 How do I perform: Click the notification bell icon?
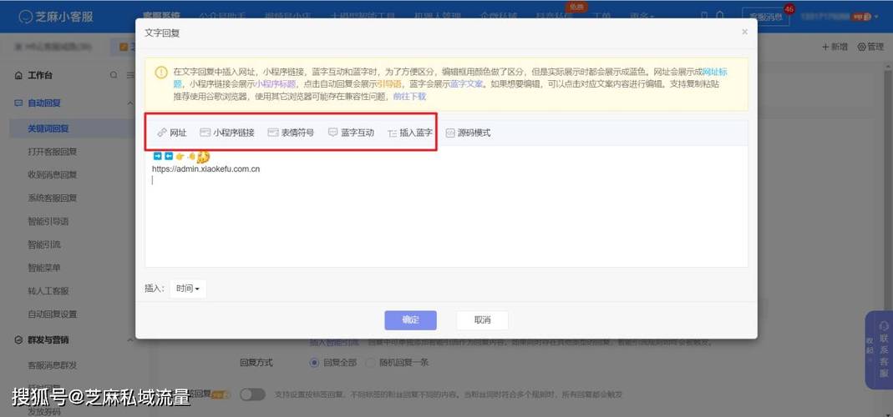720,16
